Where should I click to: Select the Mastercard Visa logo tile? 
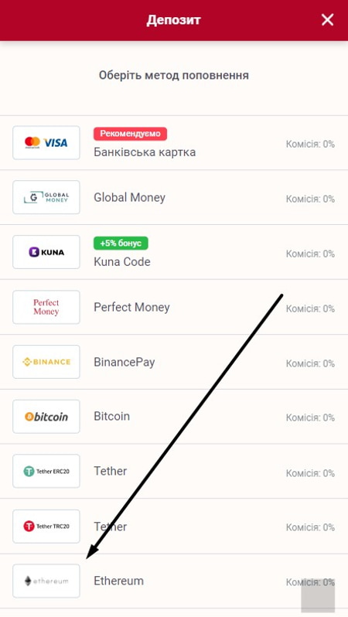46,142
